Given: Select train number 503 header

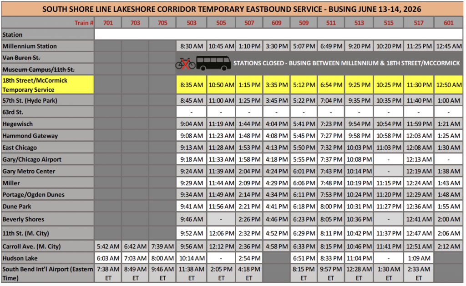Looking at the screenshot, I should coord(192,23).
